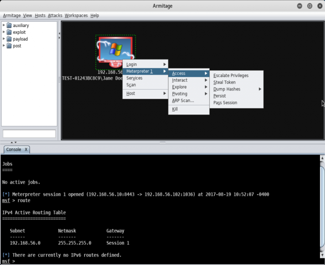Viewport: 325px width, 265px height.
Task: Click the auxiliary tree label
Action: click(21, 25)
